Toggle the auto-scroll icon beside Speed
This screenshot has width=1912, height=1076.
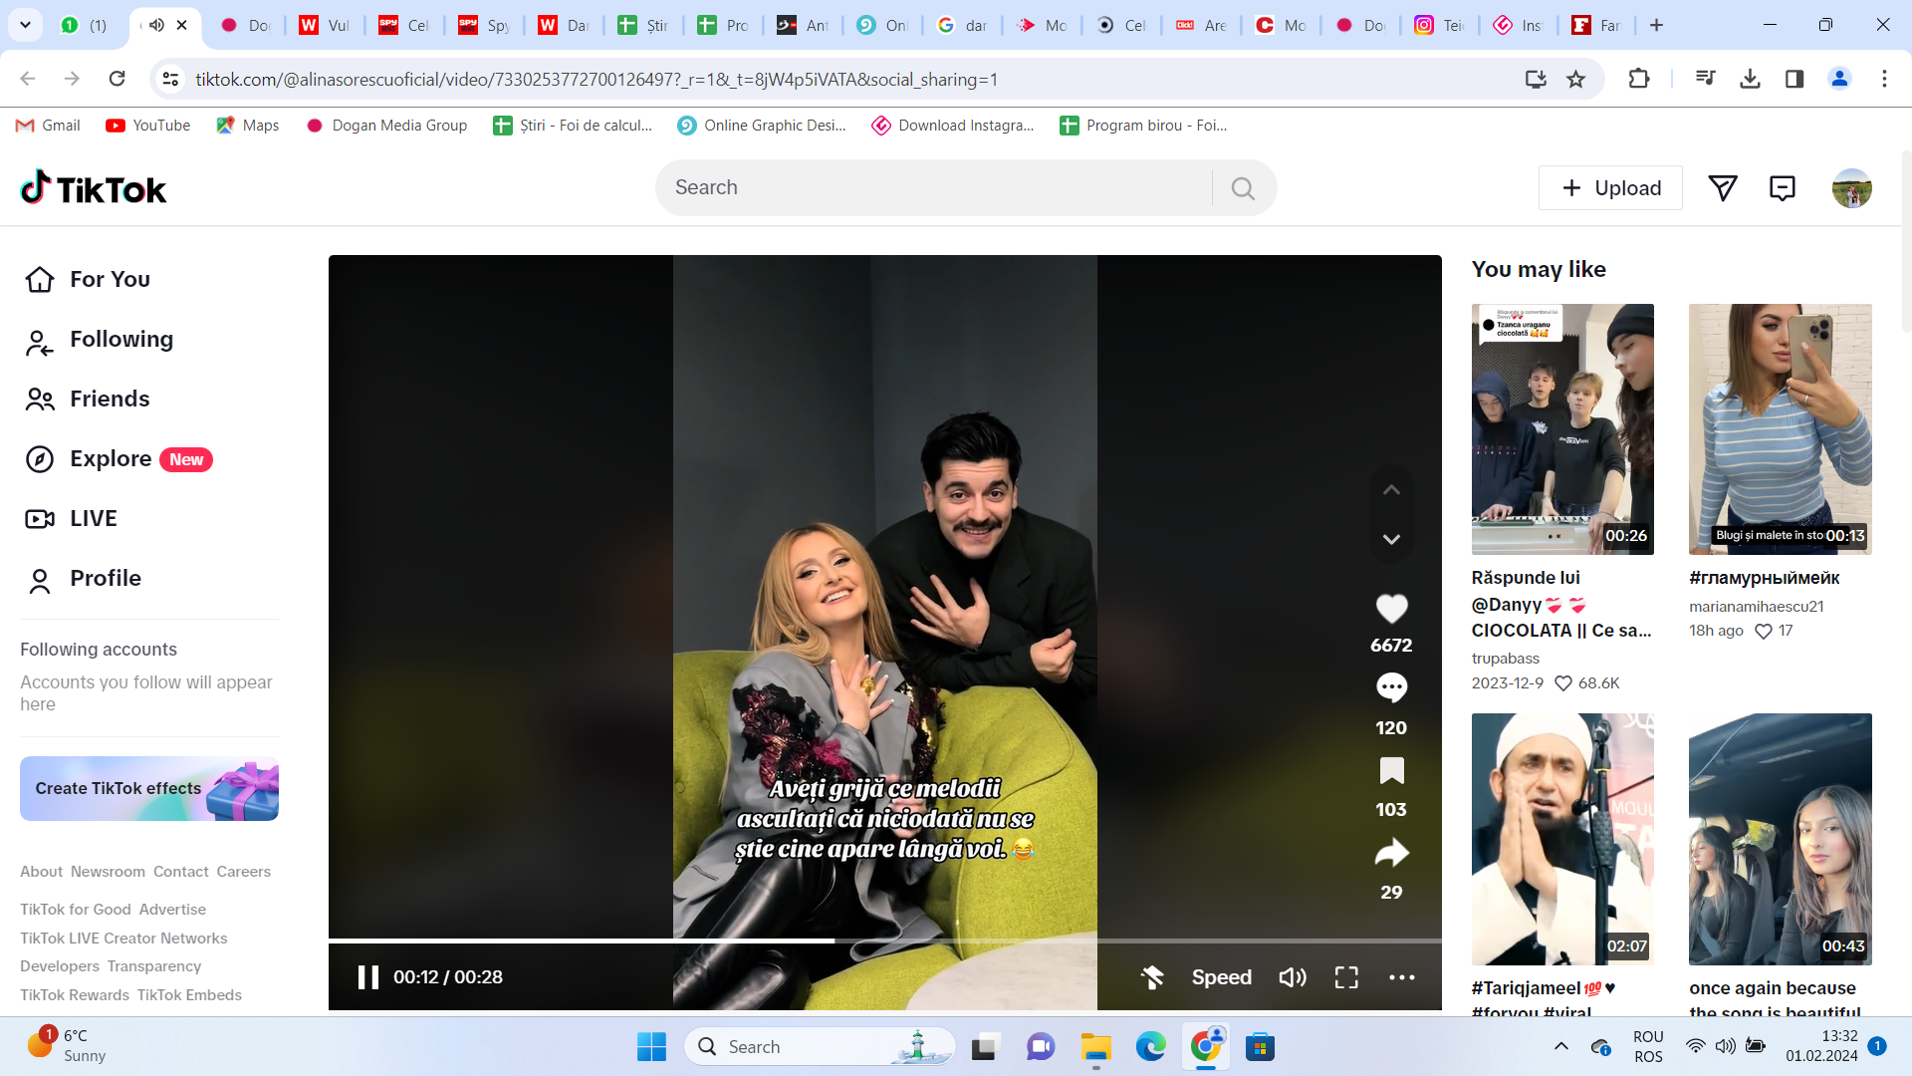[1152, 977]
